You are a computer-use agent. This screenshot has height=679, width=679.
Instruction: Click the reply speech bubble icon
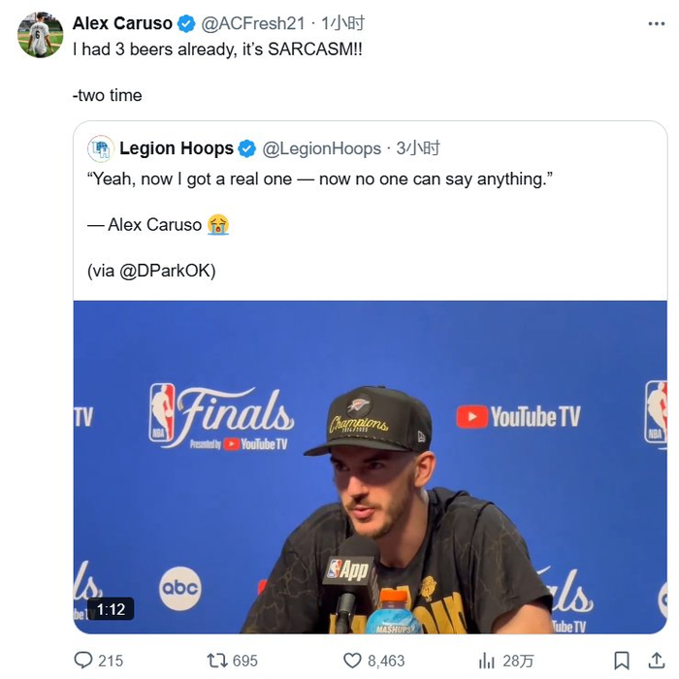(84, 660)
